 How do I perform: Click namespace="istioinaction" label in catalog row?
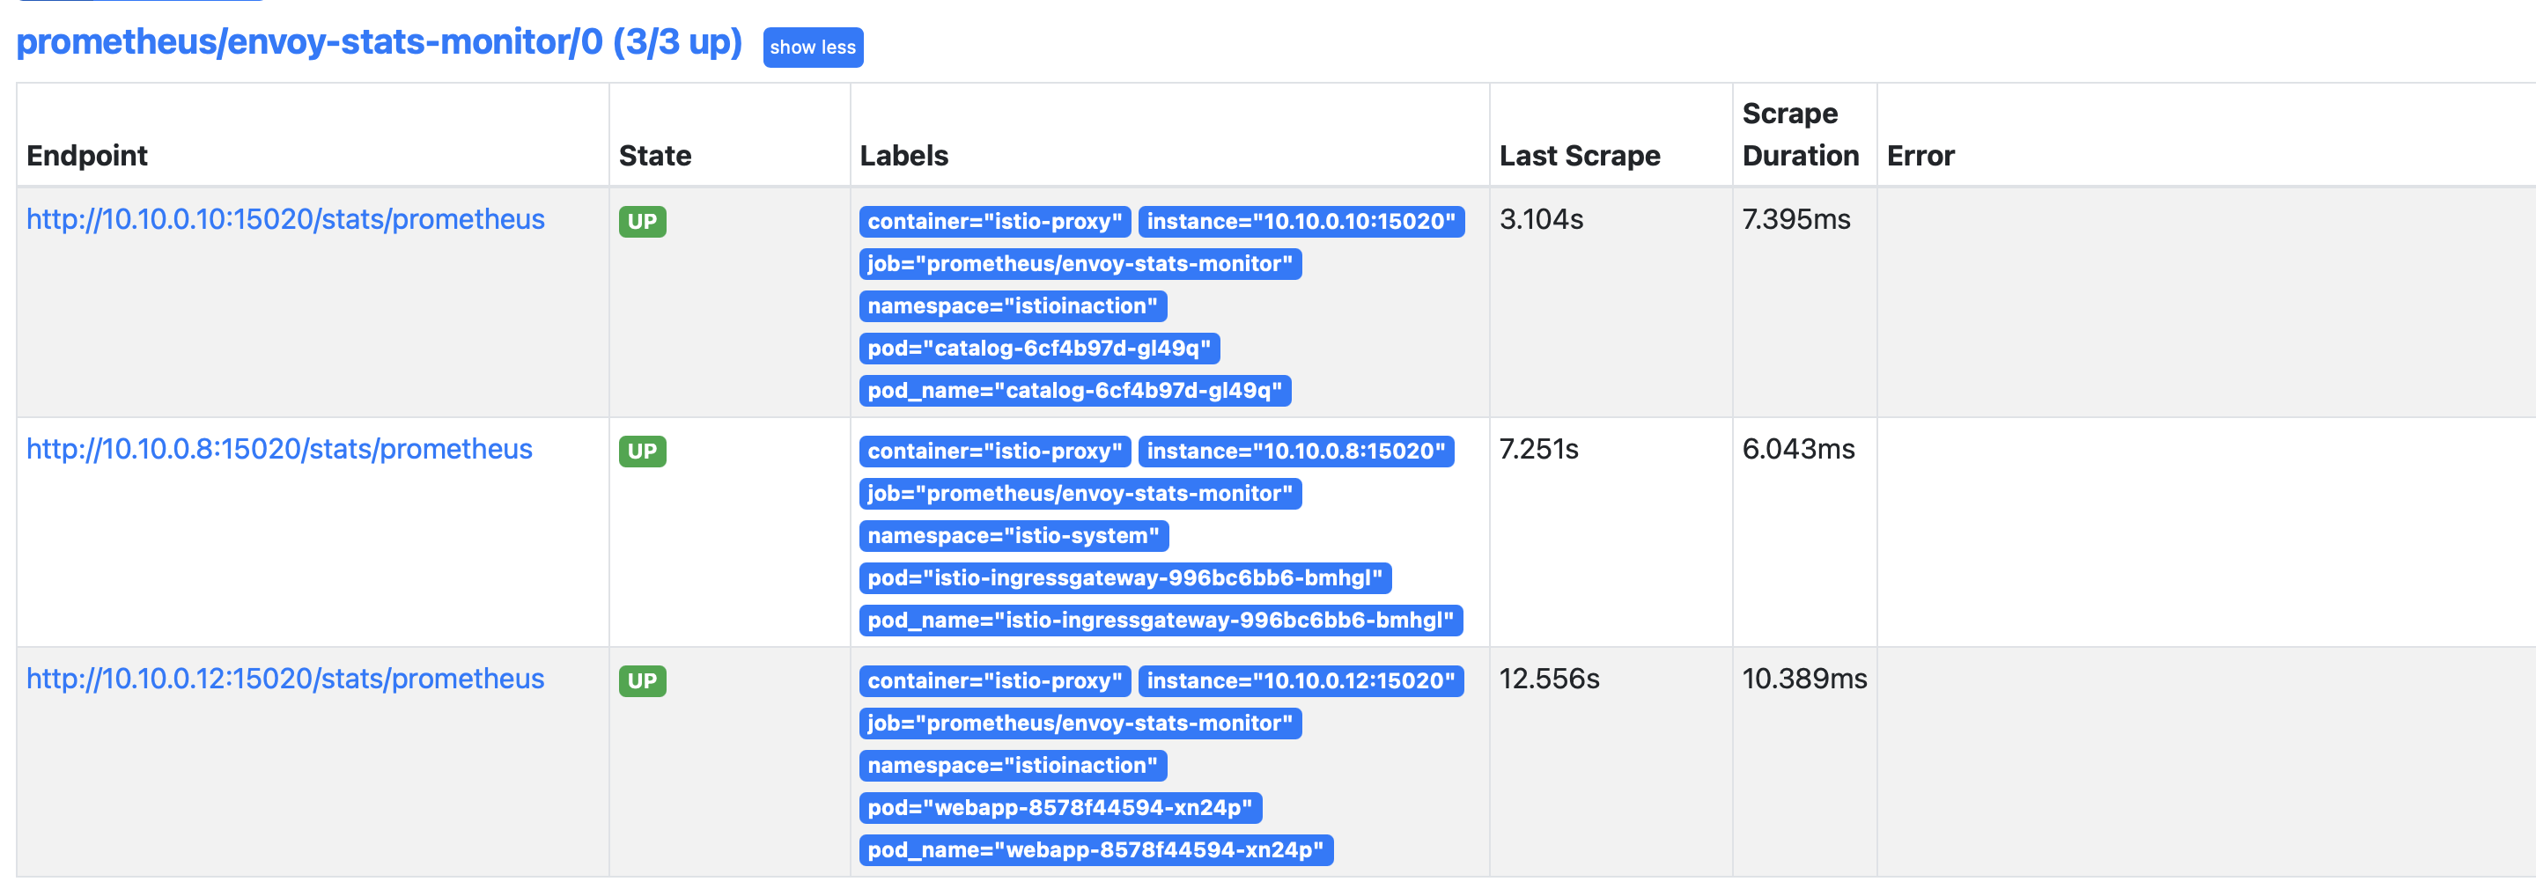[1013, 306]
